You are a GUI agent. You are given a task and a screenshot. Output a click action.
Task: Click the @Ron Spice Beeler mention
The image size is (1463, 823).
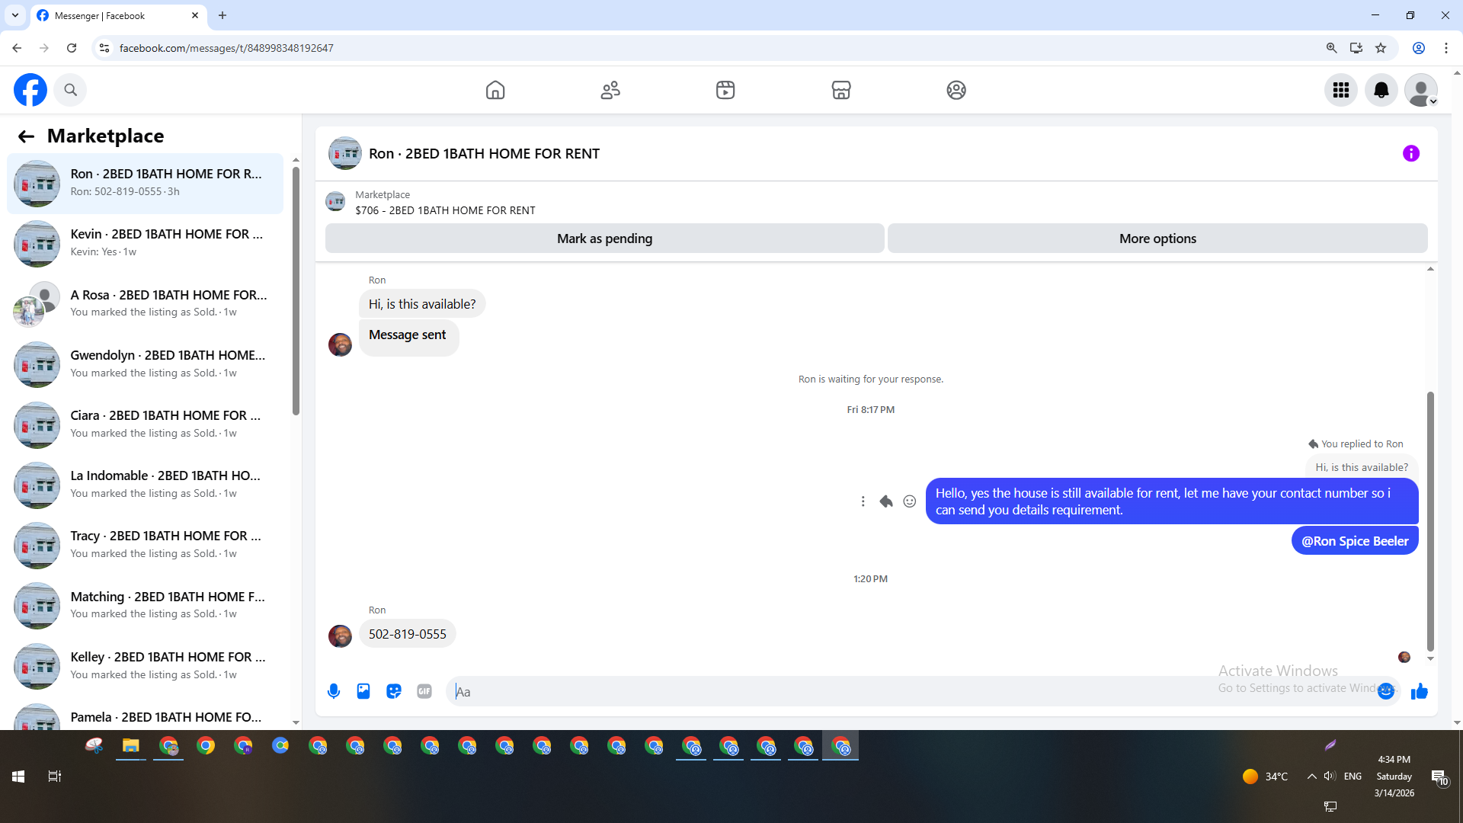1355,541
